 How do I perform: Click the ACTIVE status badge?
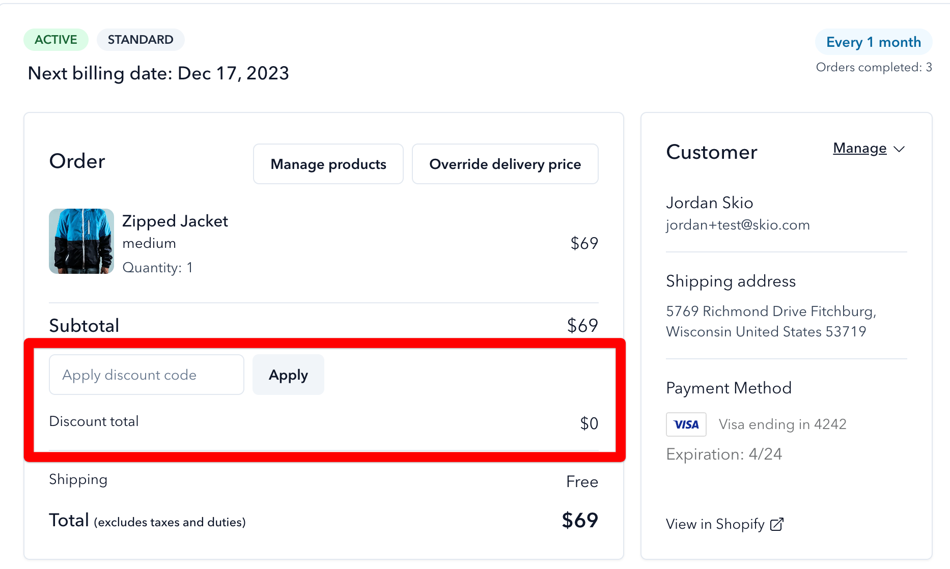coord(56,40)
